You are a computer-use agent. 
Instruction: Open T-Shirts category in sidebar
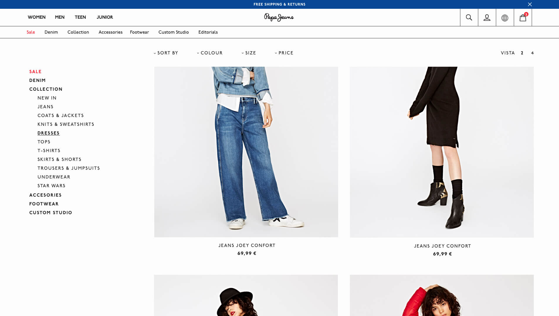tap(49, 151)
